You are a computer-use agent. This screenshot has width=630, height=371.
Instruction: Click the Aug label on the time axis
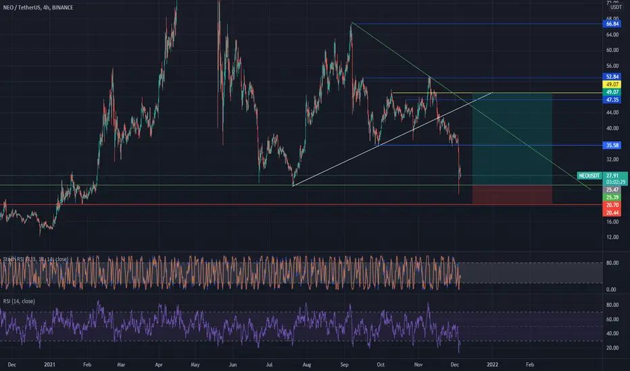[307, 364]
